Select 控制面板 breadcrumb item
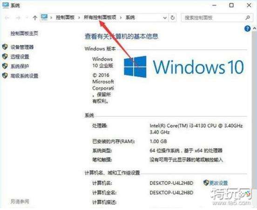257x210 pixels. coord(65,17)
